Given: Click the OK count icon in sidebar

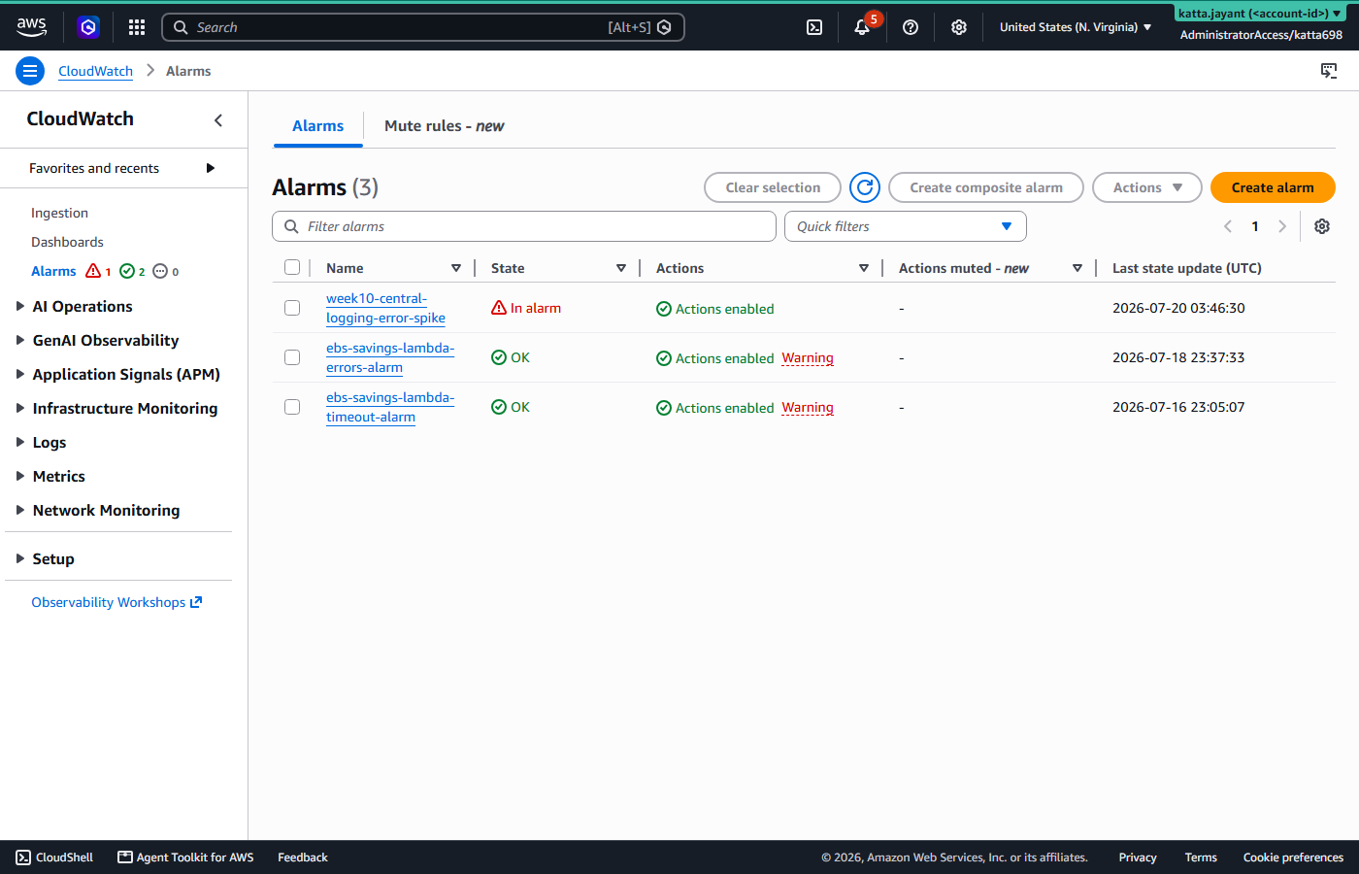Looking at the screenshot, I should pos(127,271).
